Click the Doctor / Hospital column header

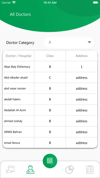18,56
